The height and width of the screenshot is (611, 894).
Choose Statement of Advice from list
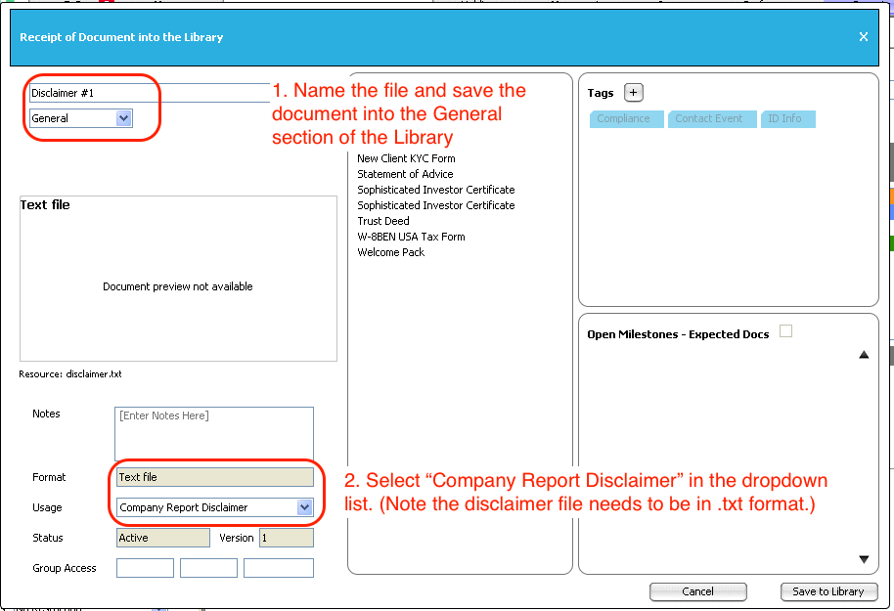[x=405, y=174]
